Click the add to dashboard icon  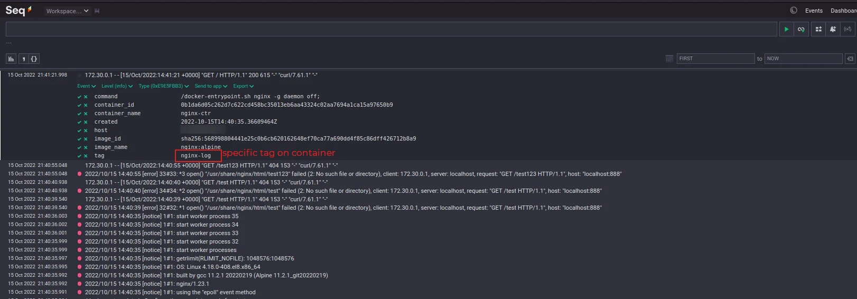pos(818,29)
